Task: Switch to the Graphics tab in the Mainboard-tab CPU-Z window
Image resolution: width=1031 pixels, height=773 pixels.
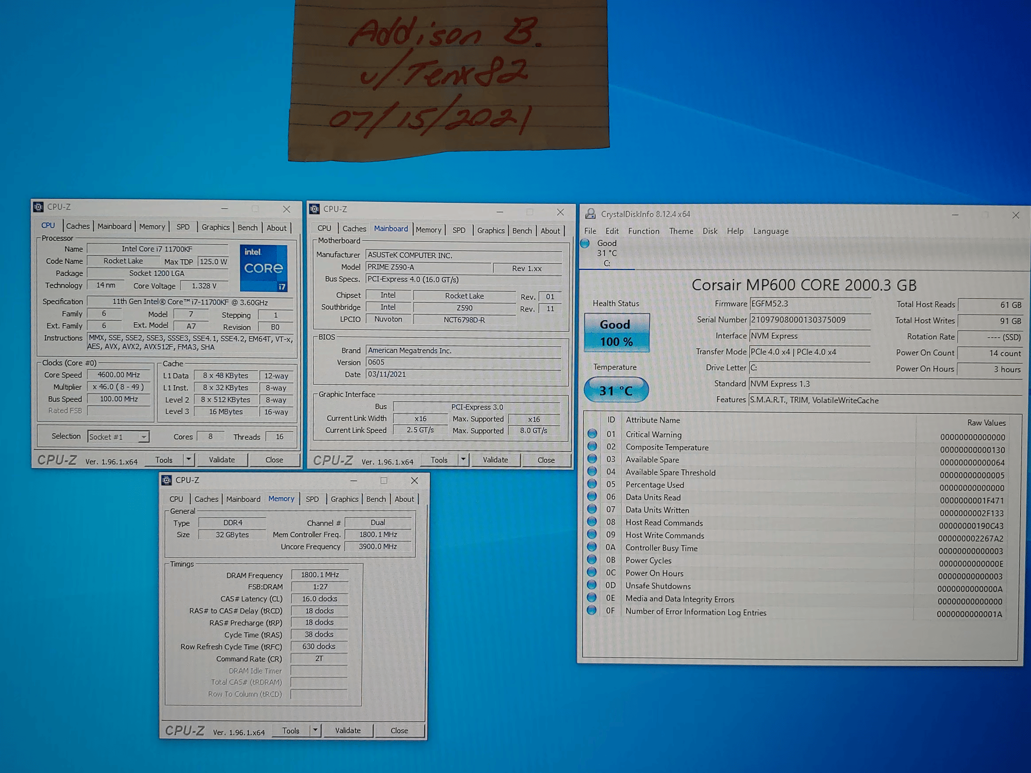Action: coord(491,230)
